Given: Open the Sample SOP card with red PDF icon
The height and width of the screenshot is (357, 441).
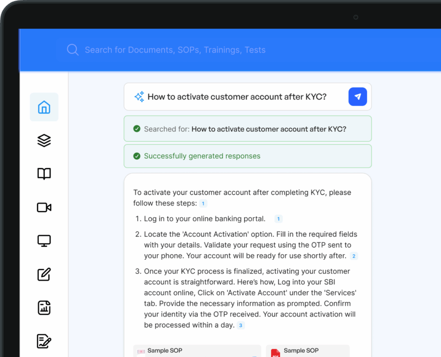Looking at the screenshot, I should [307, 351].
